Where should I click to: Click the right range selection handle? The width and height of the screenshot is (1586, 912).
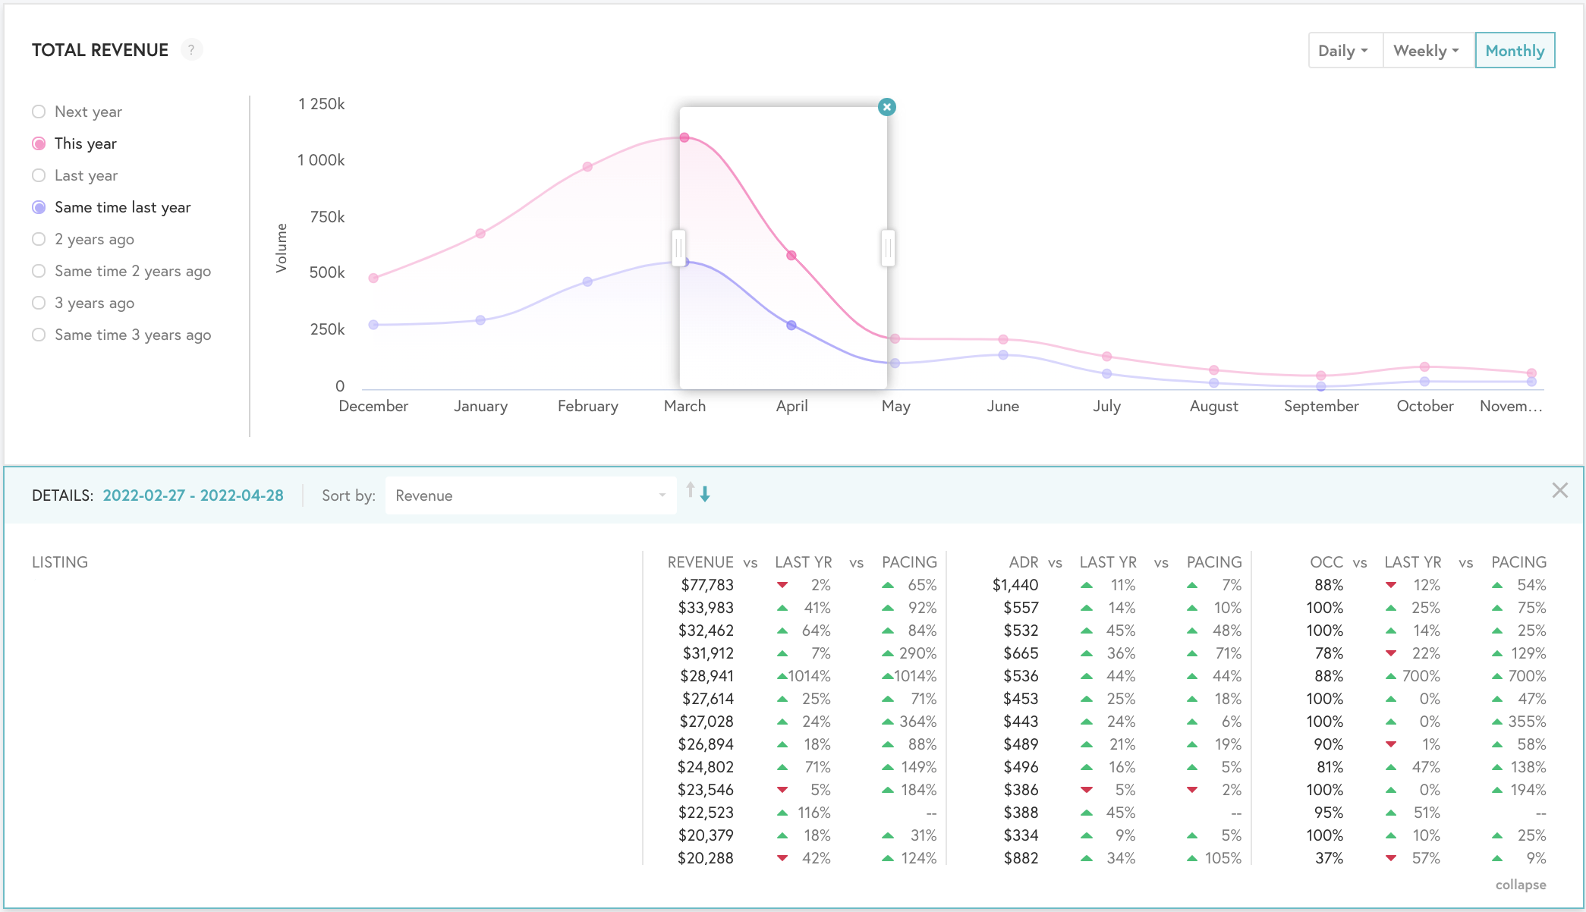point(887,247)
